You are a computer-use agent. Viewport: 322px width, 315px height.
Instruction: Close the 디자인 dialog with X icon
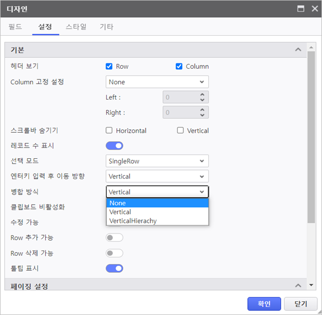coord(314,9)
